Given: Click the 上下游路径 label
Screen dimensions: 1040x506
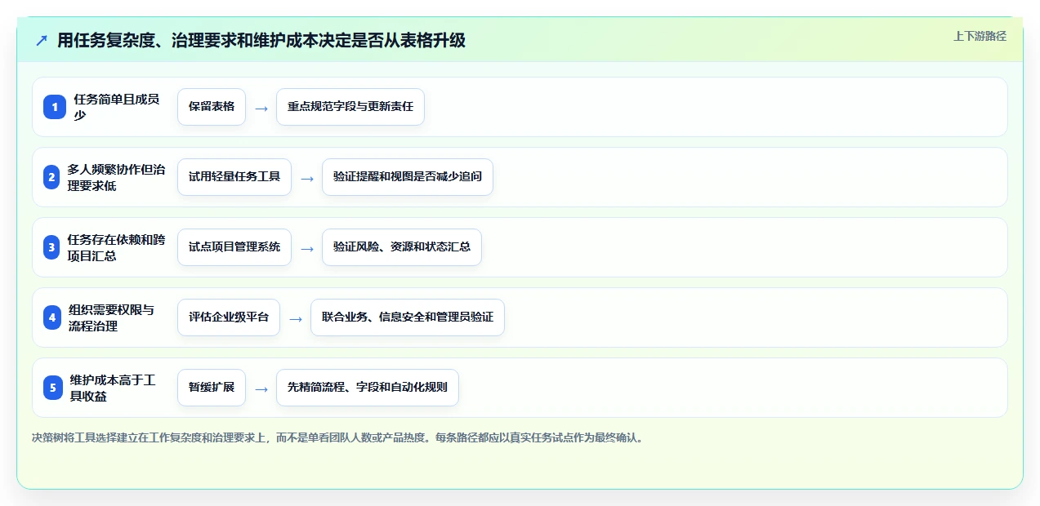Looking at the screenshot, I should click(980, 36).
